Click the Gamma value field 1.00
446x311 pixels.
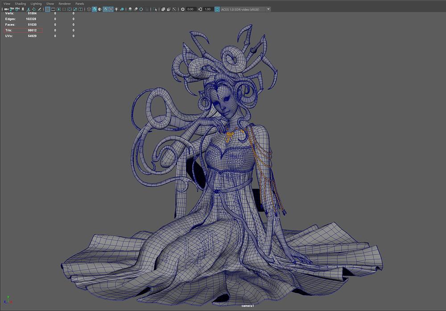[x=208, y=9]
